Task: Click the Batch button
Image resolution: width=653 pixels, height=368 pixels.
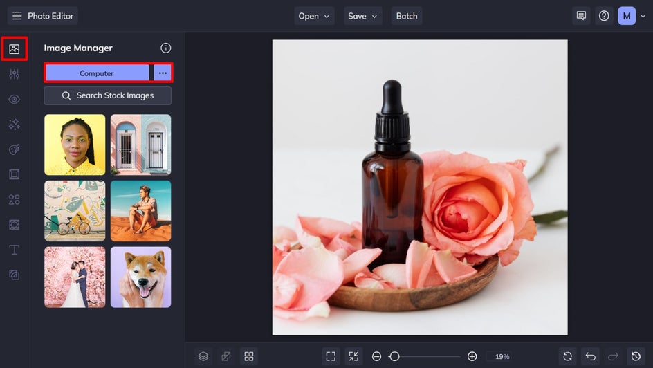Action: (x=407, y=16)
